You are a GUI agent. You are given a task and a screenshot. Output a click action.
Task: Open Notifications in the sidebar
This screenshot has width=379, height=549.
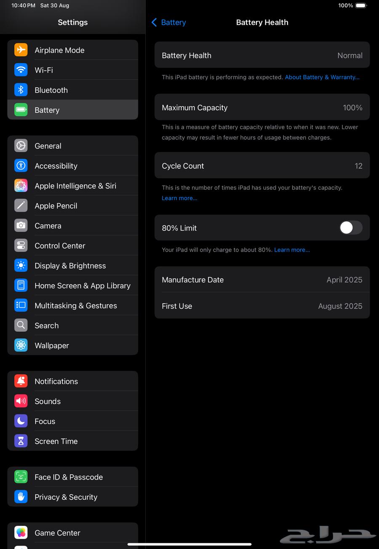pos(56,381)
